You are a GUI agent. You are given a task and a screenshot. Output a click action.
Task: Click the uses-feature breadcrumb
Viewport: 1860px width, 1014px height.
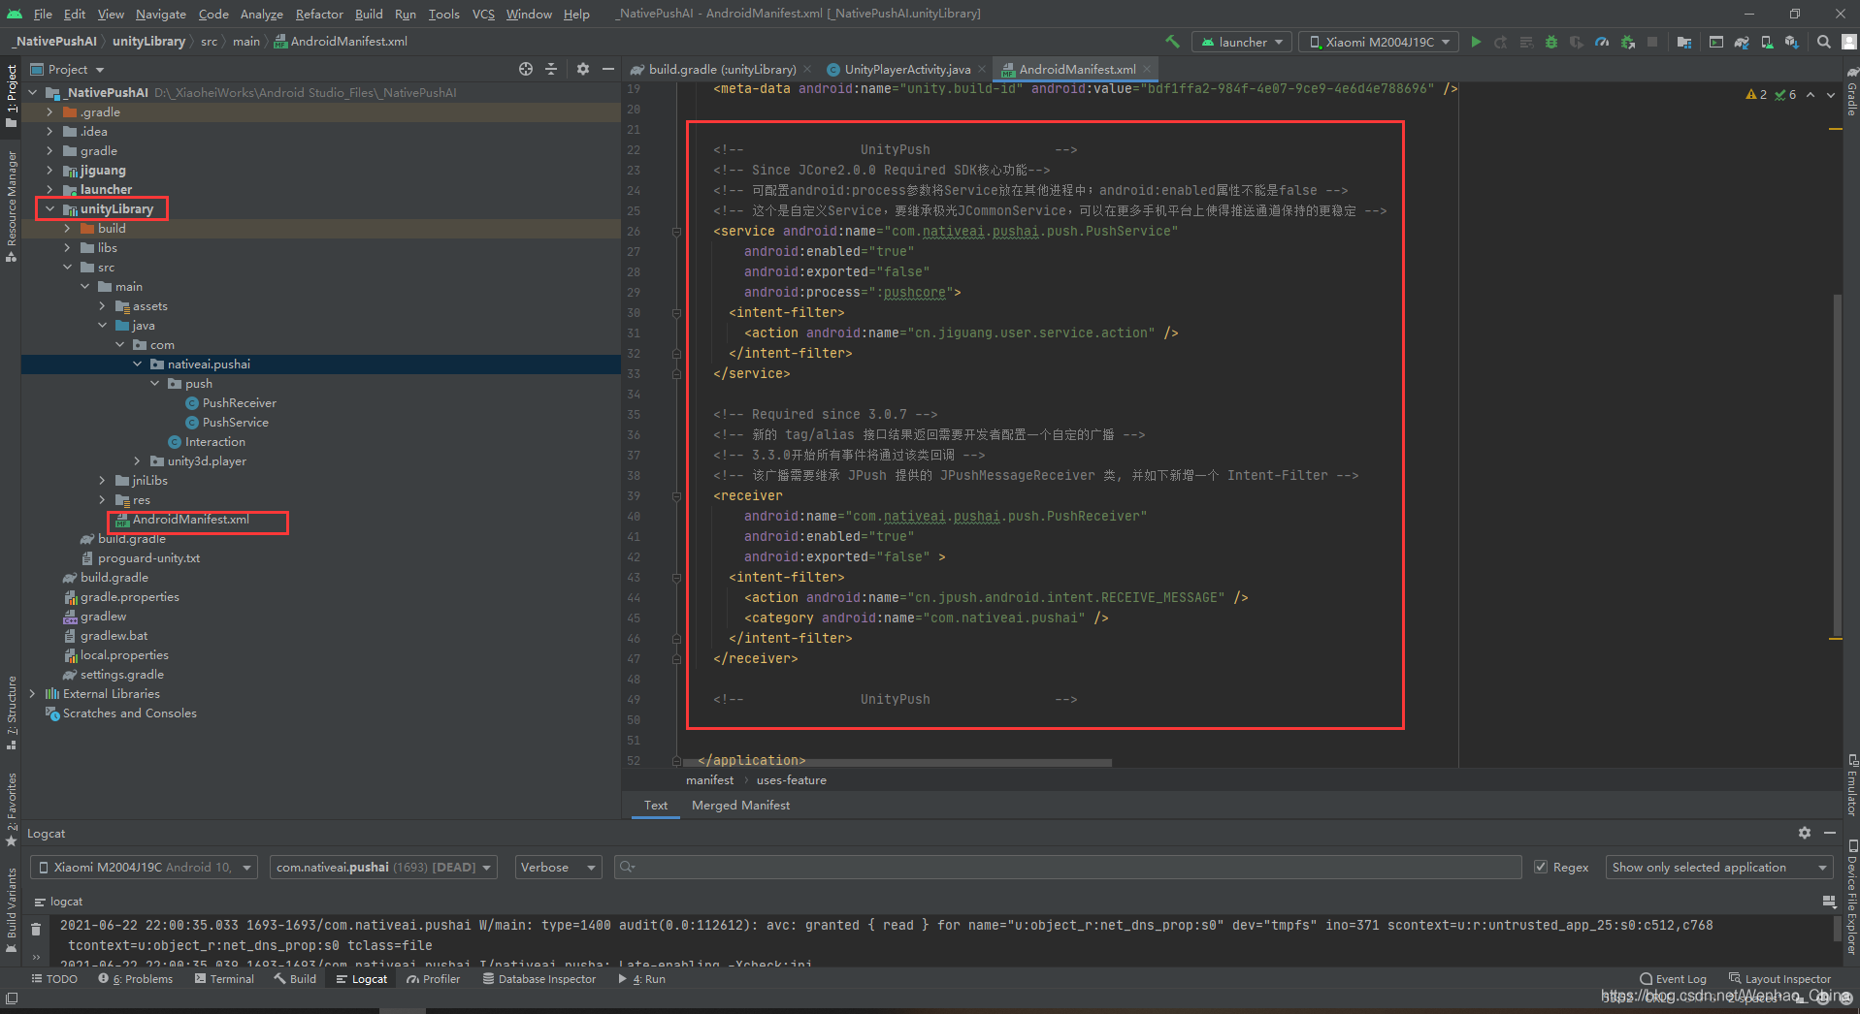point(791,779)
